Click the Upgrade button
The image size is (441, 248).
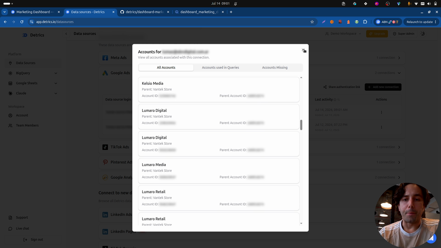(377, 34)
